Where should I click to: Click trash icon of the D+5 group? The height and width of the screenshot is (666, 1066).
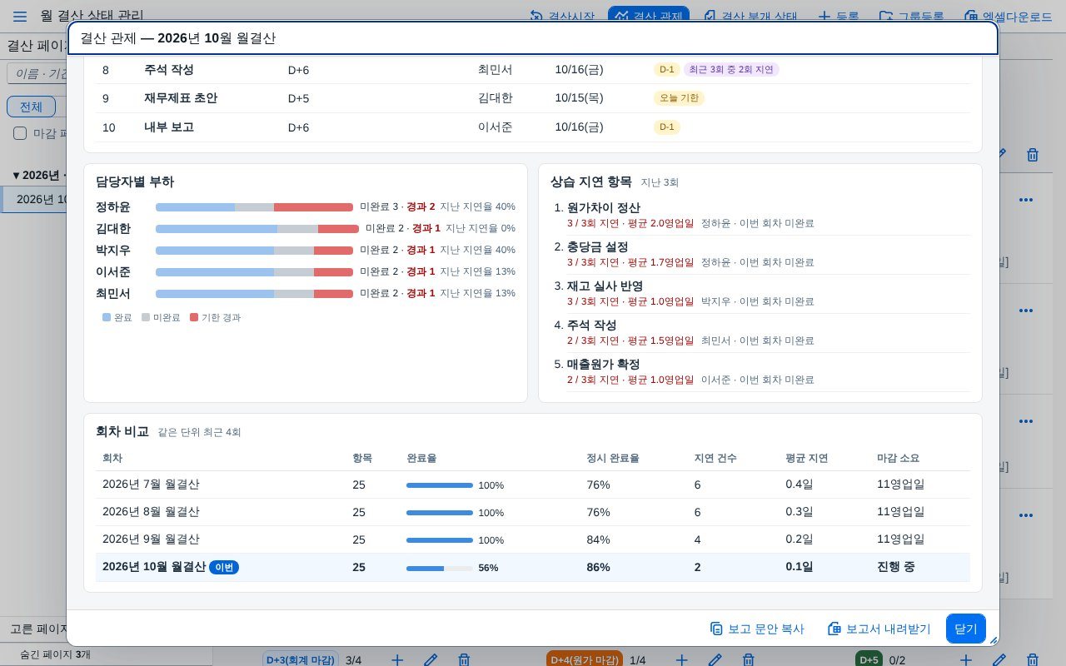[1032, 660]
